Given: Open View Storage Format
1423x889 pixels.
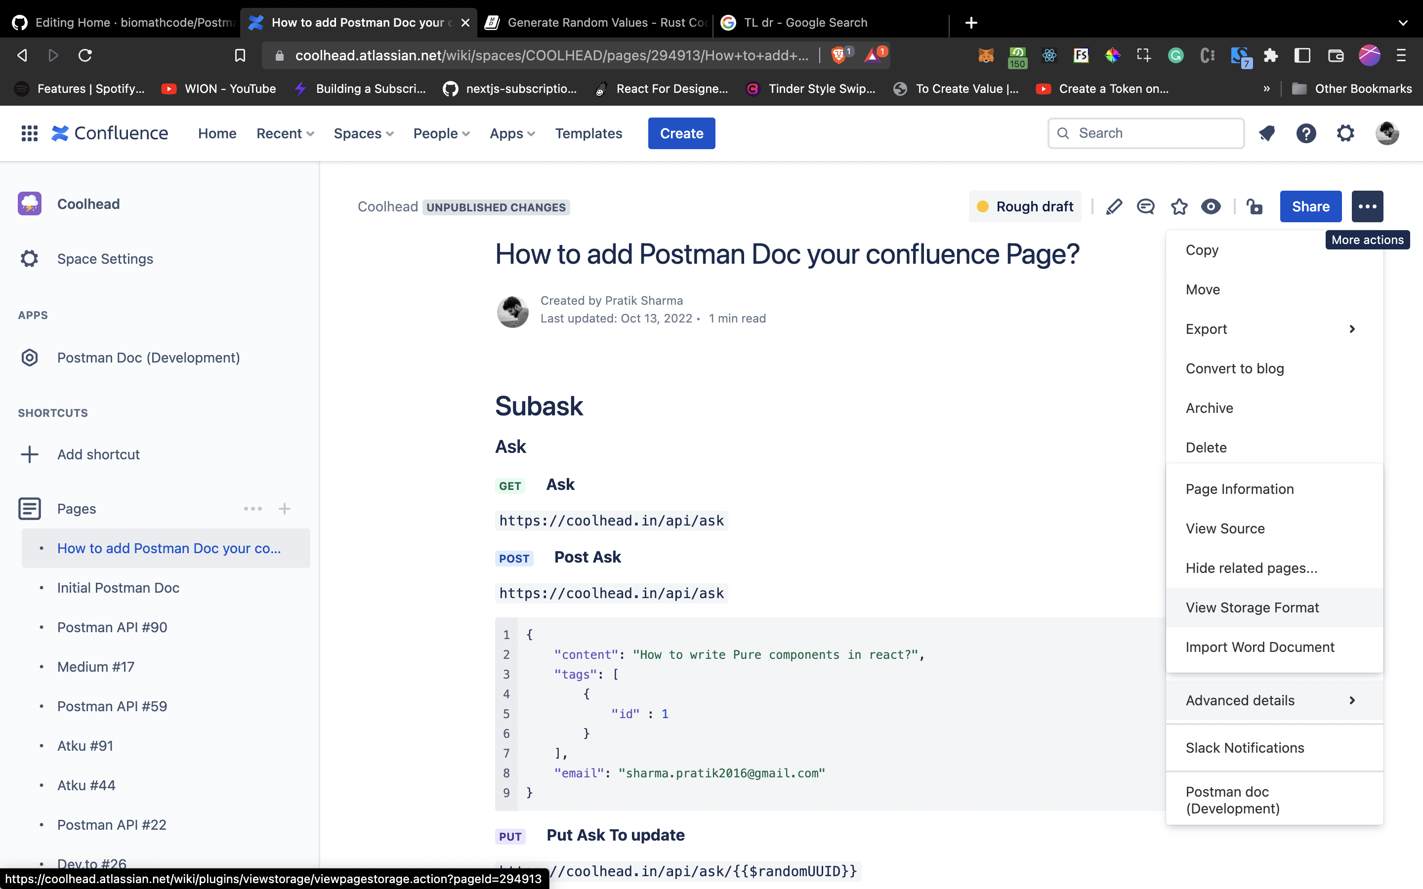Looking at the screenshot, I should click(x=1274, y=607).
